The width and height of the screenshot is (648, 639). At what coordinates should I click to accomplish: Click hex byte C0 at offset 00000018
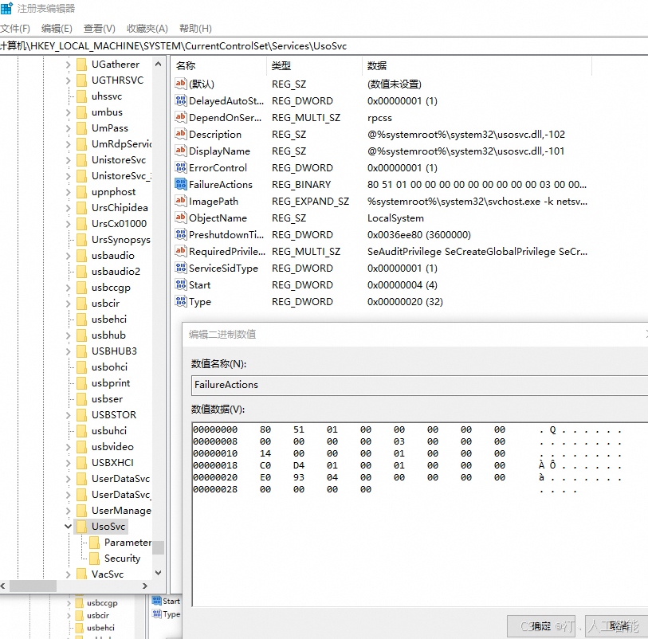265,465
